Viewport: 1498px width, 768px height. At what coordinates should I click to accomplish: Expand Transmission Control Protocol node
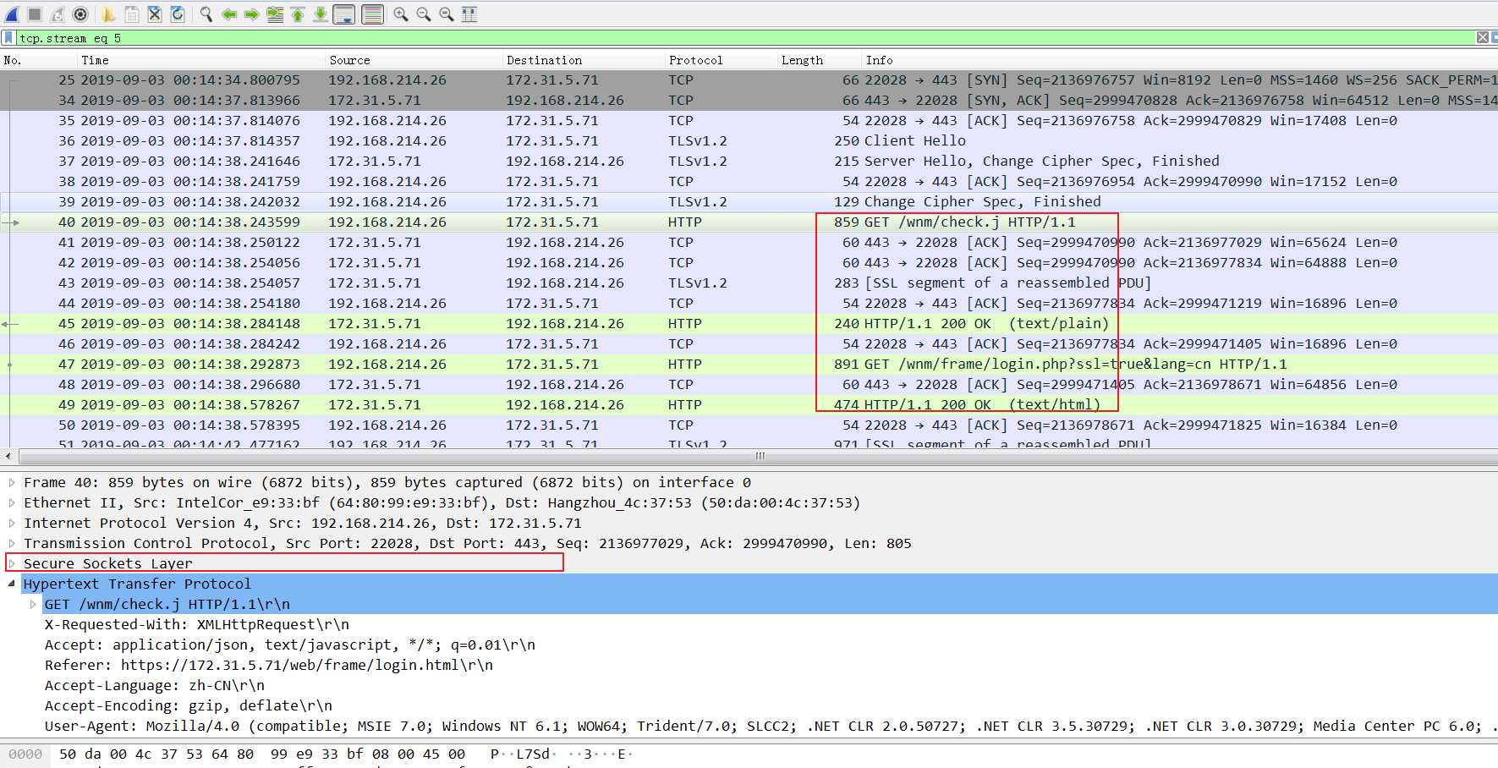click(x=12, y=543)
